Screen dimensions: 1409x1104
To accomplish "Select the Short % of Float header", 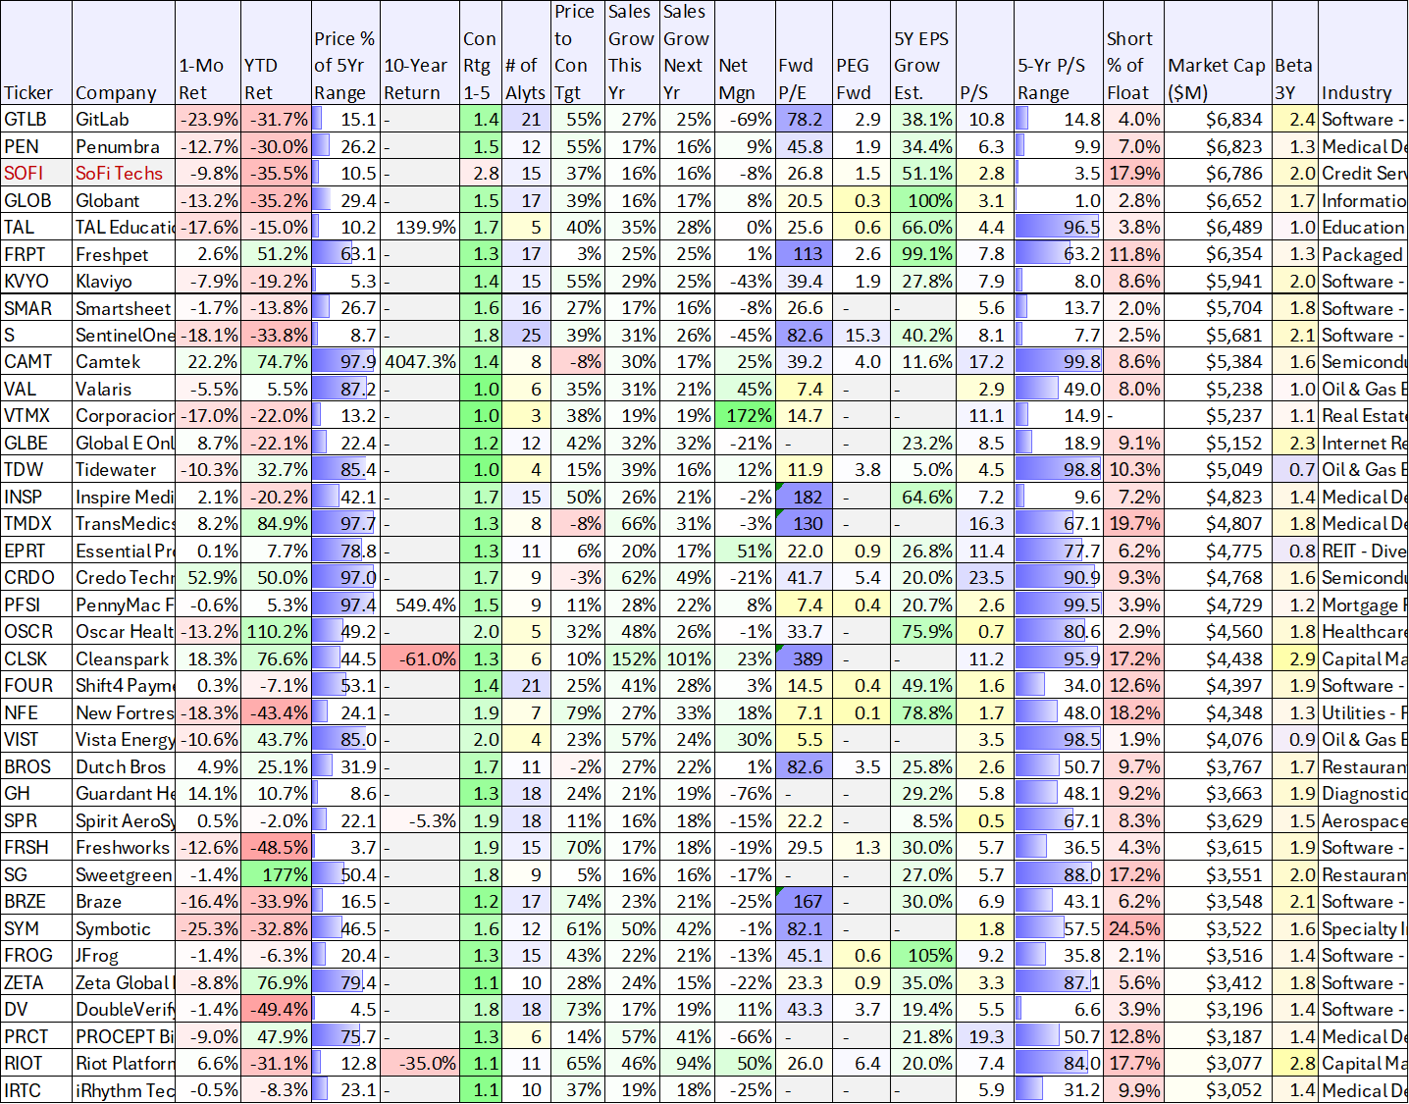I will (x=1133, y=53).
